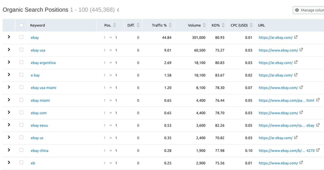Viewport: 324px width, 170px height.
Task: Expand the ebay keyword row
Action: pos(9,37)
